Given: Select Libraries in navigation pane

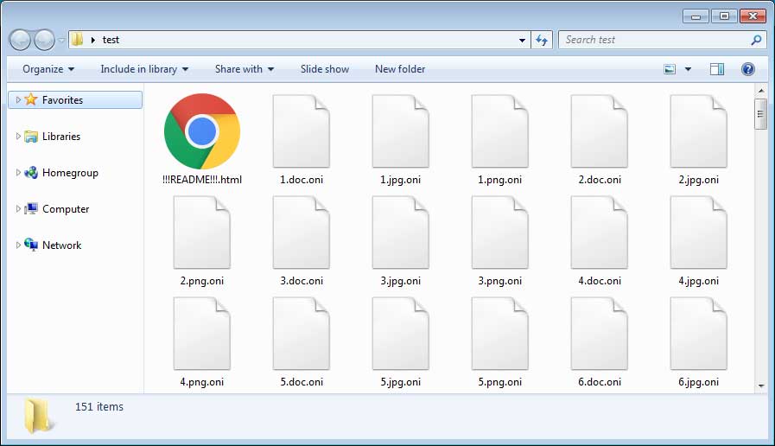Looking at the screenshot, I should click(x=61, y=137).
